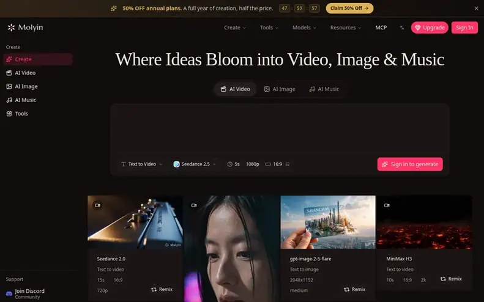484x302 pixels.
Task: Remix the MiniMax H3 video
Action: [x=451, y=279]
